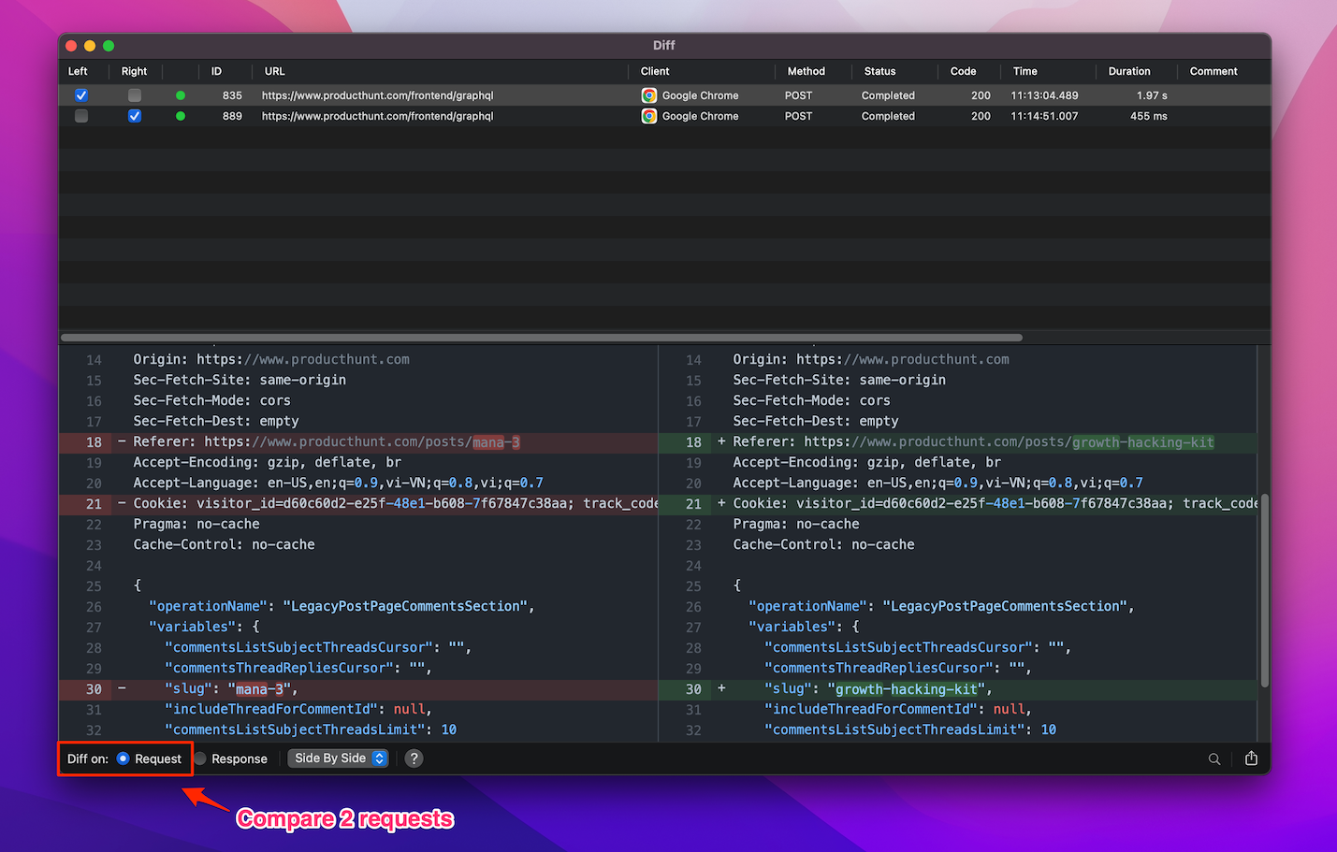This screenshot has width=1337, height=852.
Task: Check the Right checkbox for request 835
Action: pos(135,95)
